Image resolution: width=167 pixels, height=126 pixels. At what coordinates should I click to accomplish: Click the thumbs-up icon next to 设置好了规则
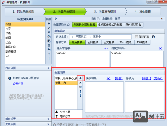[x=54, y=125]
